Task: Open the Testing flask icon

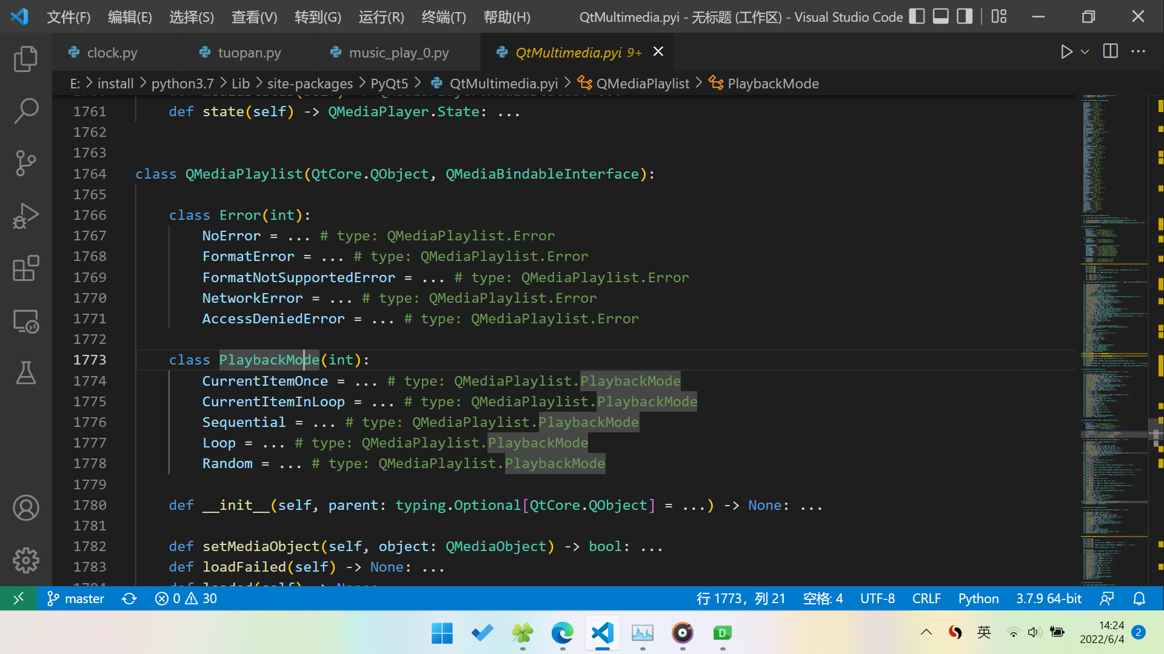Action: pos(25,373)
